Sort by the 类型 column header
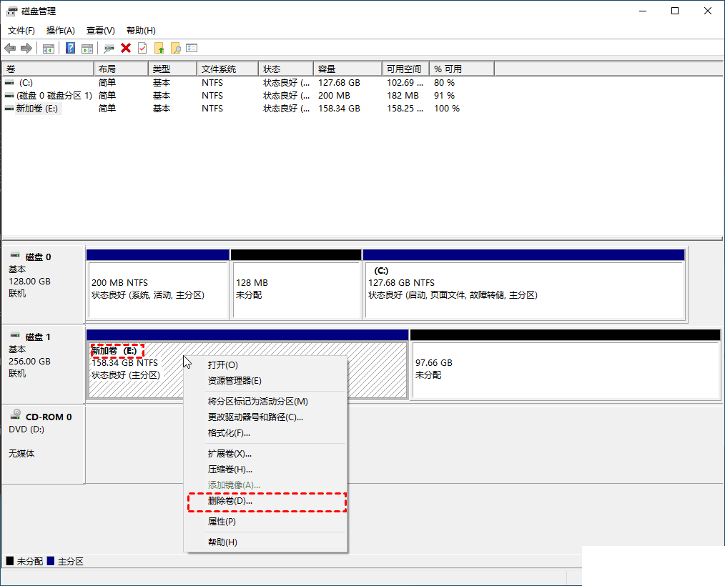The image size is (725, 586). tap(173, 69)
